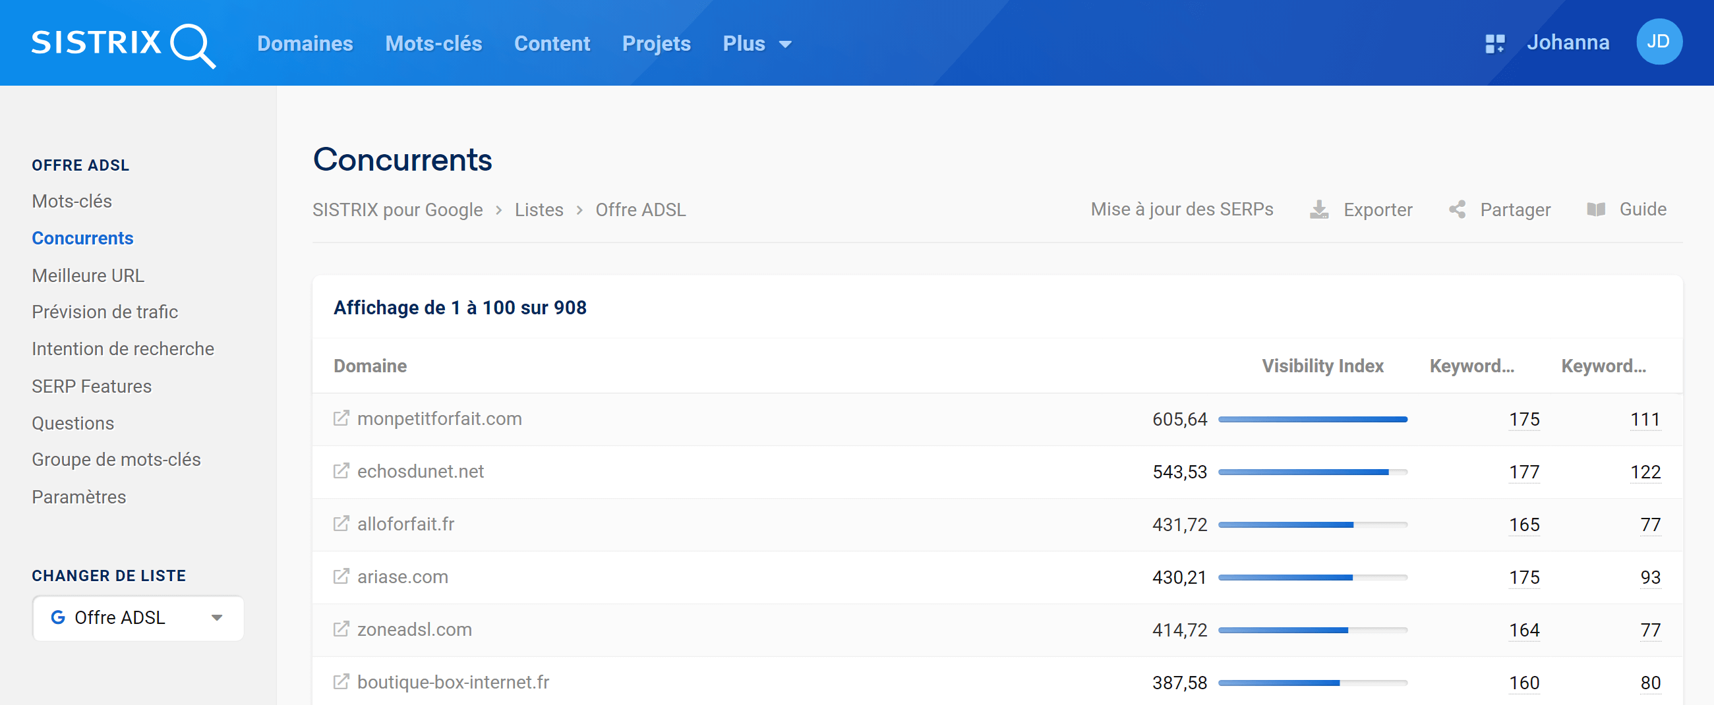Click the Exporter button label
Viewport: 1714px width, 705px height.
pyautogui.click(x=1377, y=210)
